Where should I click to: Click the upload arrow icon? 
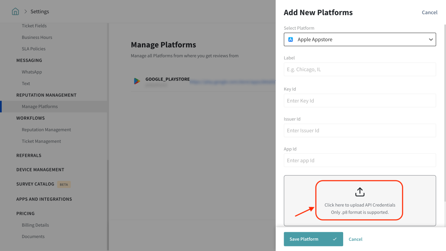point(360,192)
